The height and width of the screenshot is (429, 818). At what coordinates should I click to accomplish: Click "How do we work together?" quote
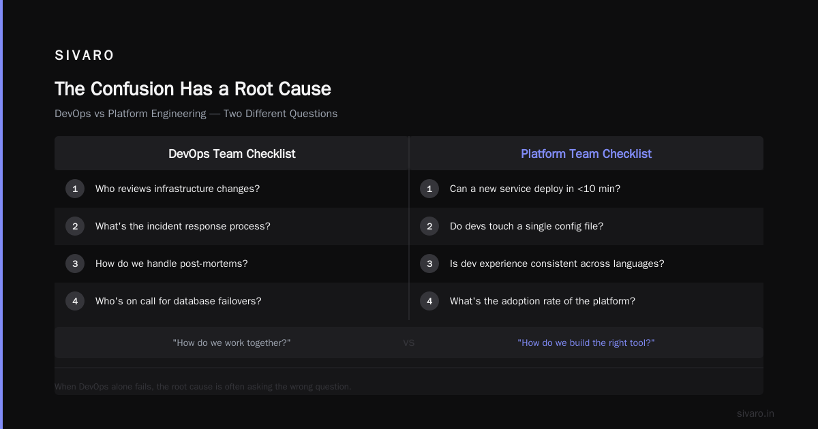[x=232, y=343]
